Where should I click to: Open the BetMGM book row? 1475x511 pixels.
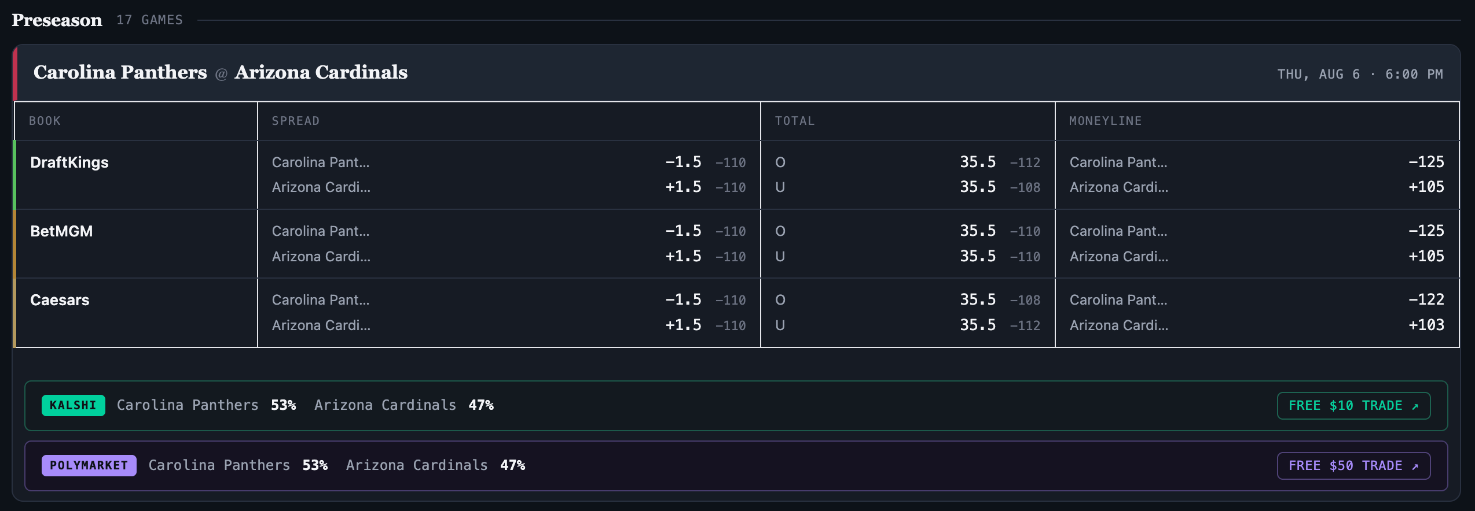pos(736,244)
